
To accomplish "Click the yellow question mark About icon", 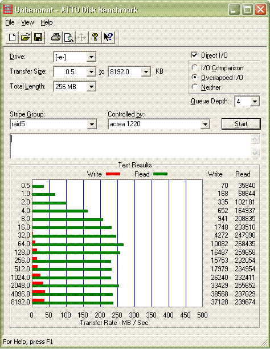I will 95,37.
